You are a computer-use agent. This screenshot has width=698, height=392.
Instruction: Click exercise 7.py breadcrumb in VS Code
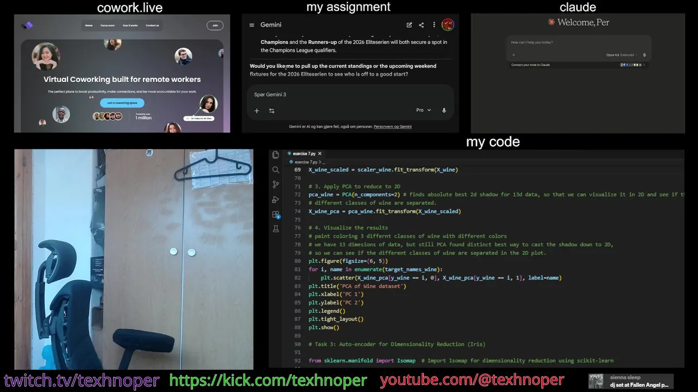coord(305,162)
